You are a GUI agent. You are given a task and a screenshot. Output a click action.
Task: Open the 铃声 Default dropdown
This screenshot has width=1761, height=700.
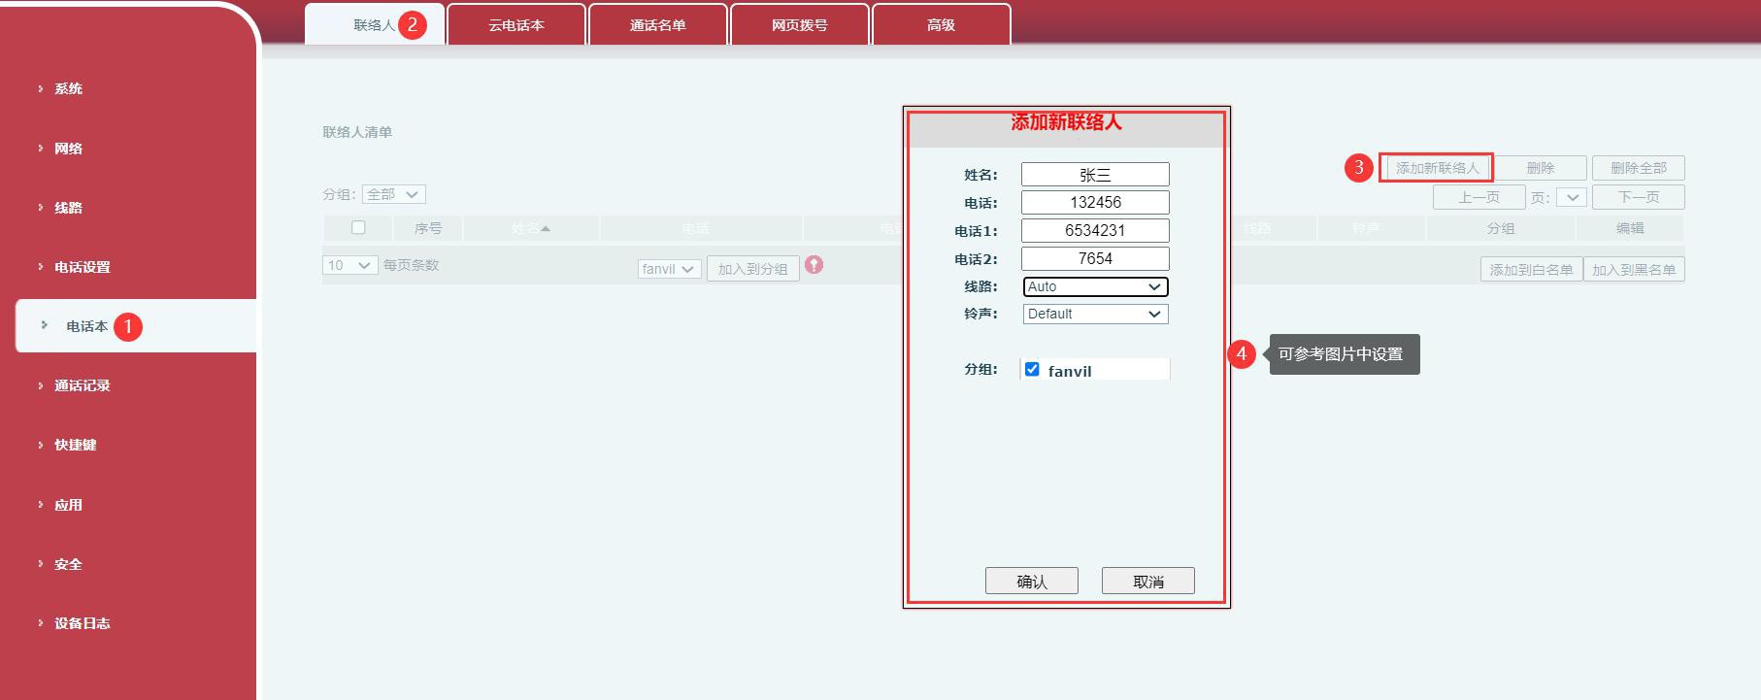(x=1095, y=314)
